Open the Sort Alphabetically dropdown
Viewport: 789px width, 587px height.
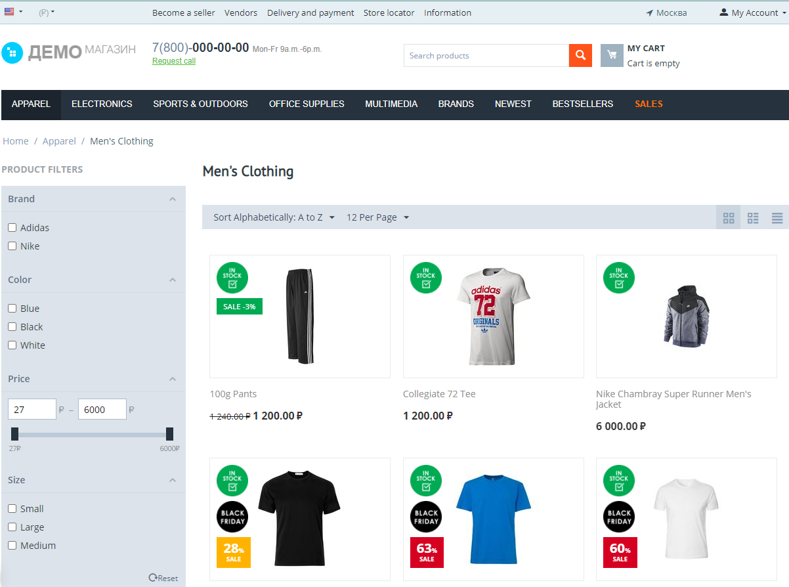click(274, 217)
